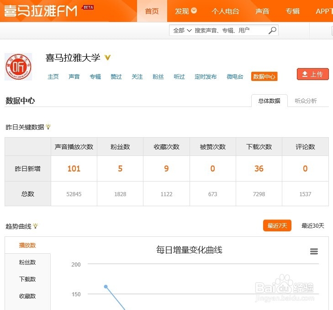This screenshot has height=310, width=333.
Task: Open the 微电台 profile tab
Action: click(235, 76)
